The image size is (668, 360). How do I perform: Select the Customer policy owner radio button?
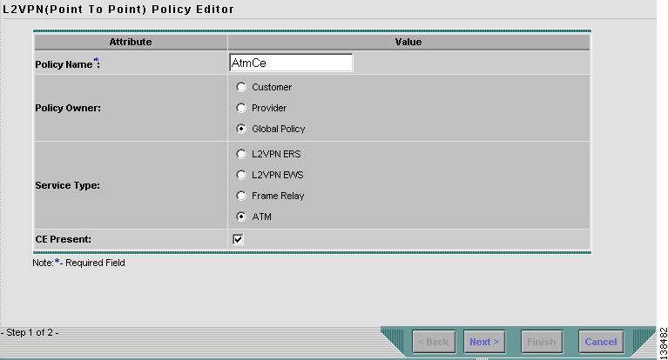pos(241,87)
